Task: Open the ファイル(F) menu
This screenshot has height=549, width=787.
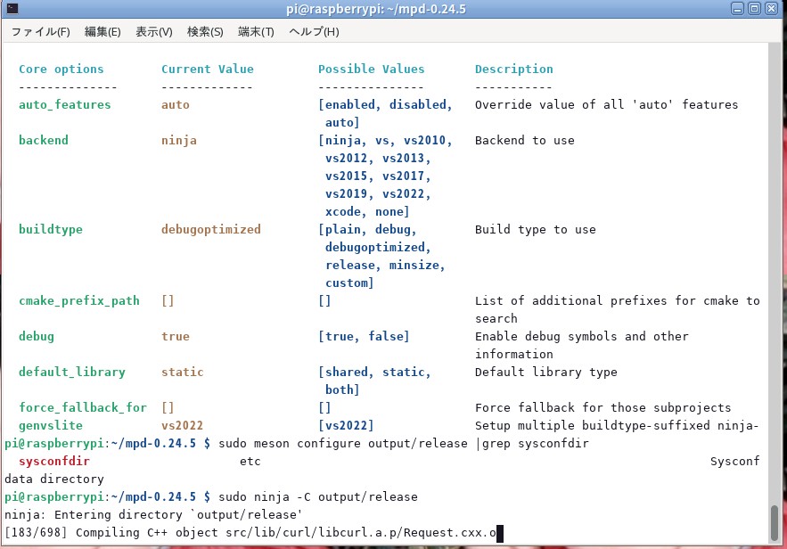Action: click(40, 32)
